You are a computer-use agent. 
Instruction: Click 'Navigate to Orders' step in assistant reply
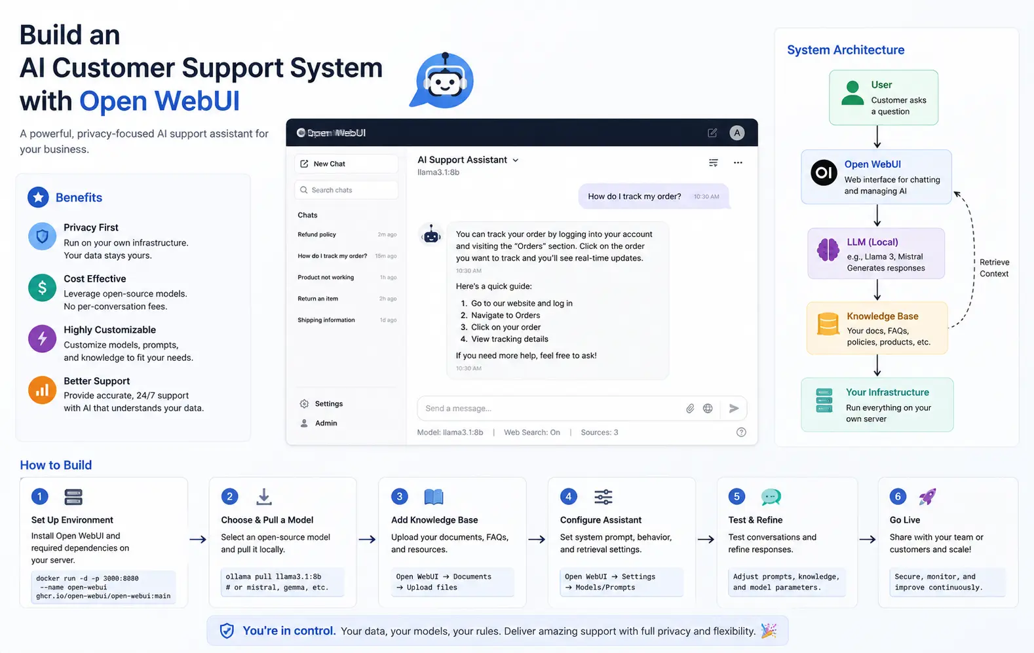tap(505, 315)
